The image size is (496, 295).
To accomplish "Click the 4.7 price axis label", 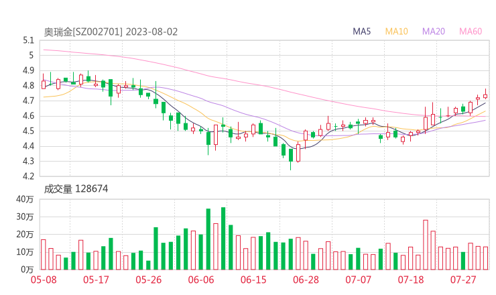I will 28,101.
